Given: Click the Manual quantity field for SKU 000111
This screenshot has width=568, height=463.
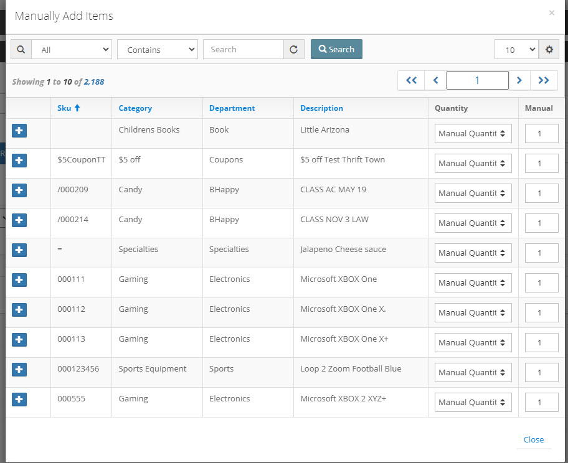Looking at the screenshot, I should coord(542,283).
